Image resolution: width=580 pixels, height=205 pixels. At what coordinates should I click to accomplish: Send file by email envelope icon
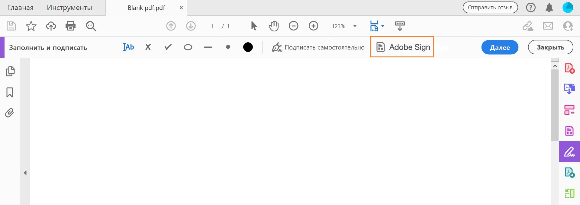click(x=548, y=26)
